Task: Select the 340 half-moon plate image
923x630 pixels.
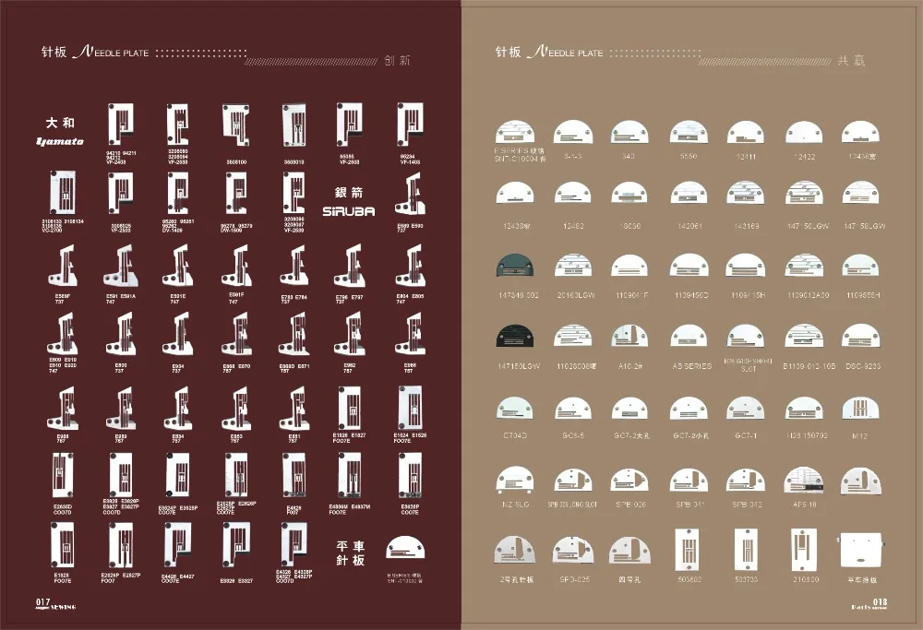Action: click(x=629, y=132)
